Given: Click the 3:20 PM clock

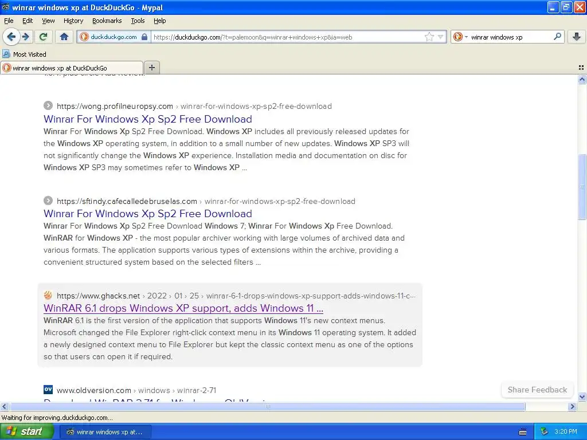Looking at the screenshot, I should coord(566,432).
